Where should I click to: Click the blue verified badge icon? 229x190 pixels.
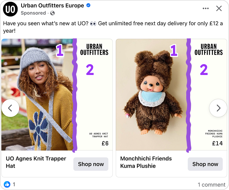89,6
